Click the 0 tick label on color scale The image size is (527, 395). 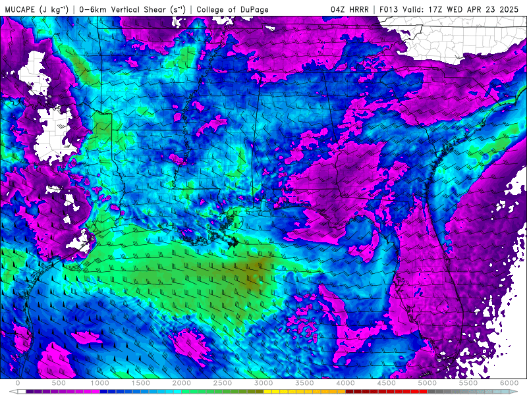[x=18, y=383]
